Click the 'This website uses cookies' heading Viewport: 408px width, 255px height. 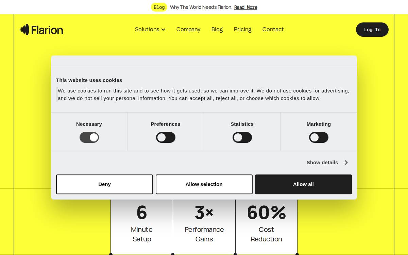click(89, 80)
